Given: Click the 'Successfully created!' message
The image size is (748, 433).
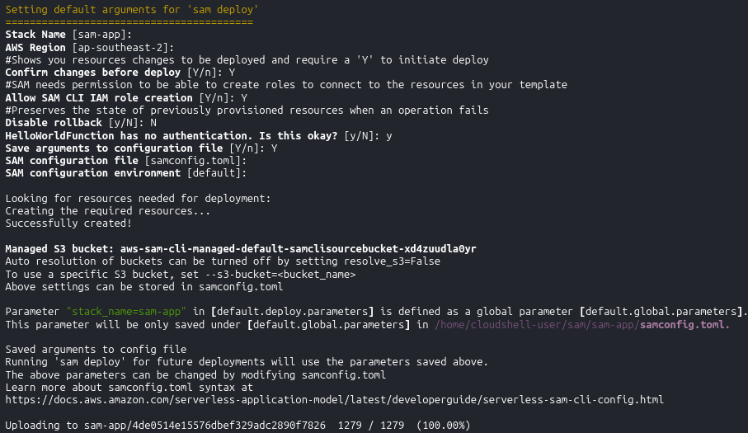Looking at the screenshot, I should (x=68, y=224).
